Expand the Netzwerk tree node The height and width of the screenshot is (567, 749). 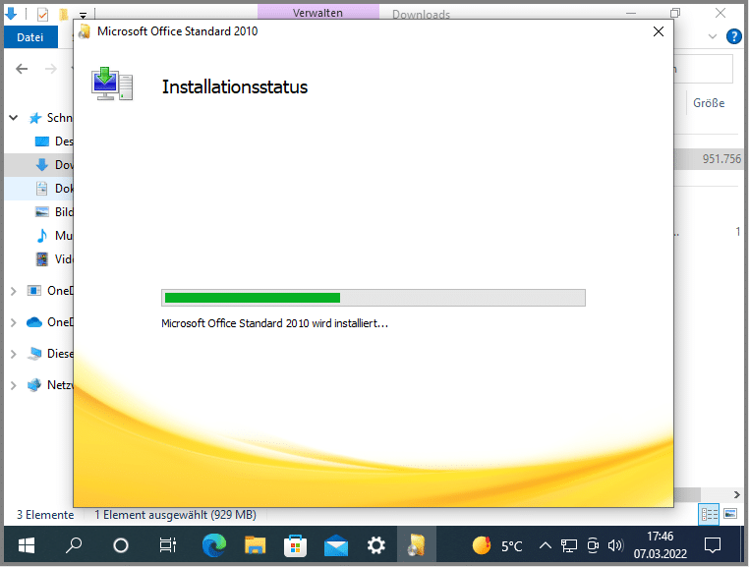14,385
